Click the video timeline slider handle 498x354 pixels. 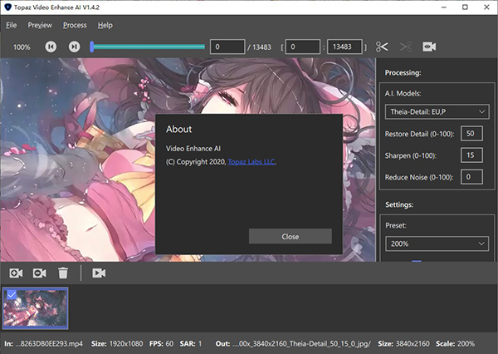tap(93, 47)
